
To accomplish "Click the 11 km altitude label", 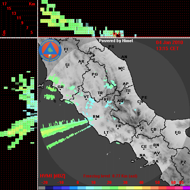I will (x=19, y=18).
